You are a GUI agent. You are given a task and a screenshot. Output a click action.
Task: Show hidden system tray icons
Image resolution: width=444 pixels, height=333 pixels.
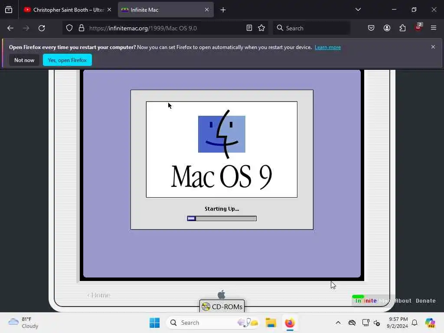pyautogui.click(x=338, y=323)
